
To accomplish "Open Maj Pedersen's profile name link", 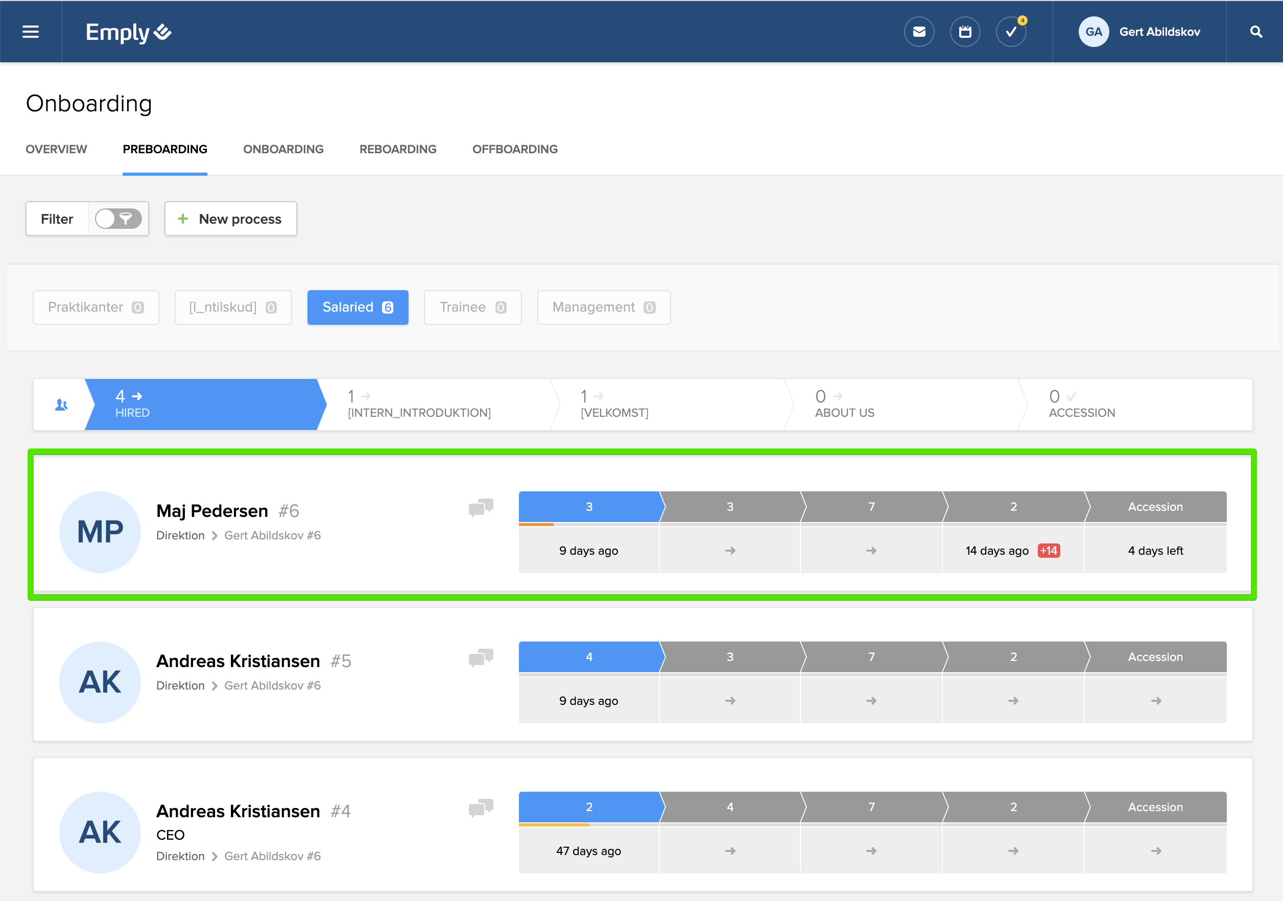I will click(212, 511).
